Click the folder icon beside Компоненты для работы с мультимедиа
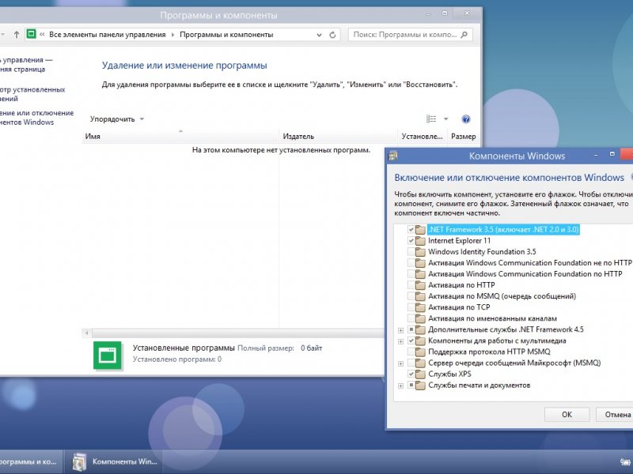This screenshot has width=633, height=474. (421, 341)
